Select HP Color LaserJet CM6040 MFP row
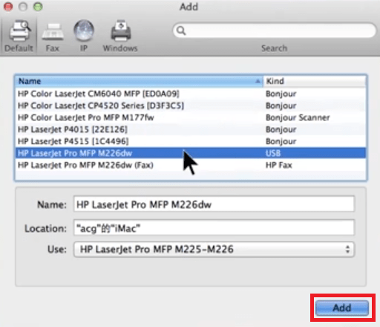 (191, 94)
